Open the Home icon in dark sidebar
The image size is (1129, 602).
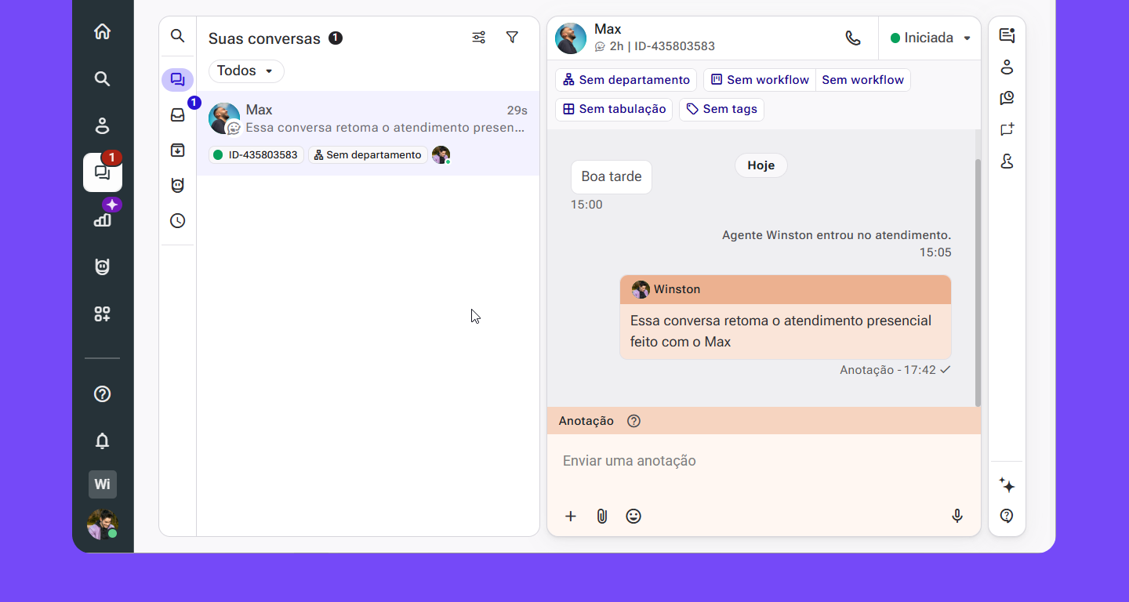102,31
